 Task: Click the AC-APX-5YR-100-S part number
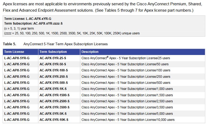(53, 70)
